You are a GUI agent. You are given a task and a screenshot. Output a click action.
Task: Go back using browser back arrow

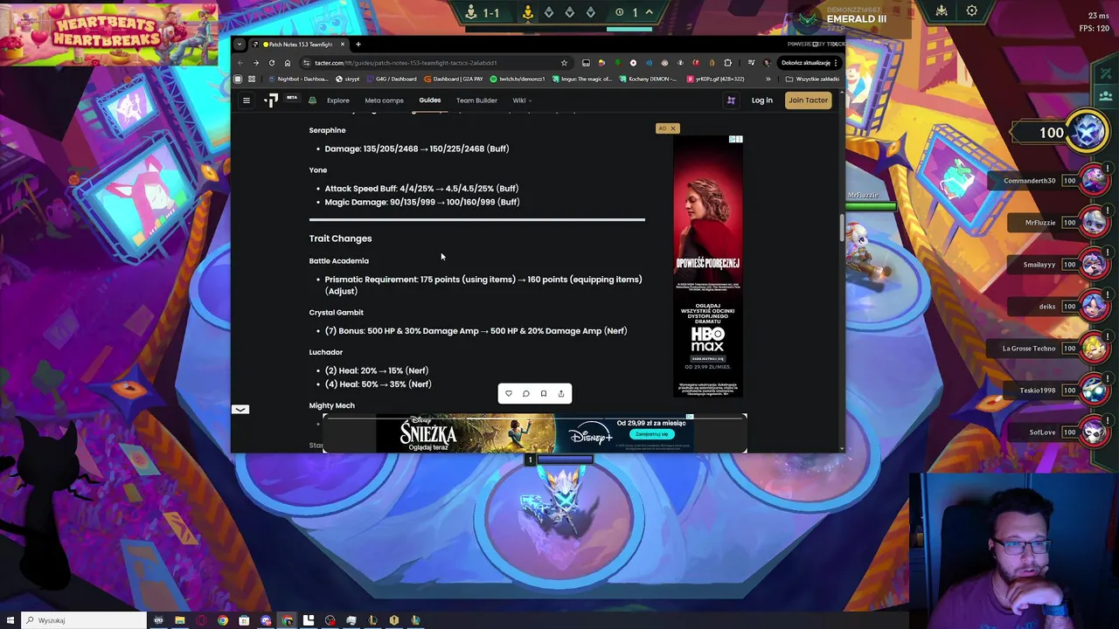coord(240,63)
